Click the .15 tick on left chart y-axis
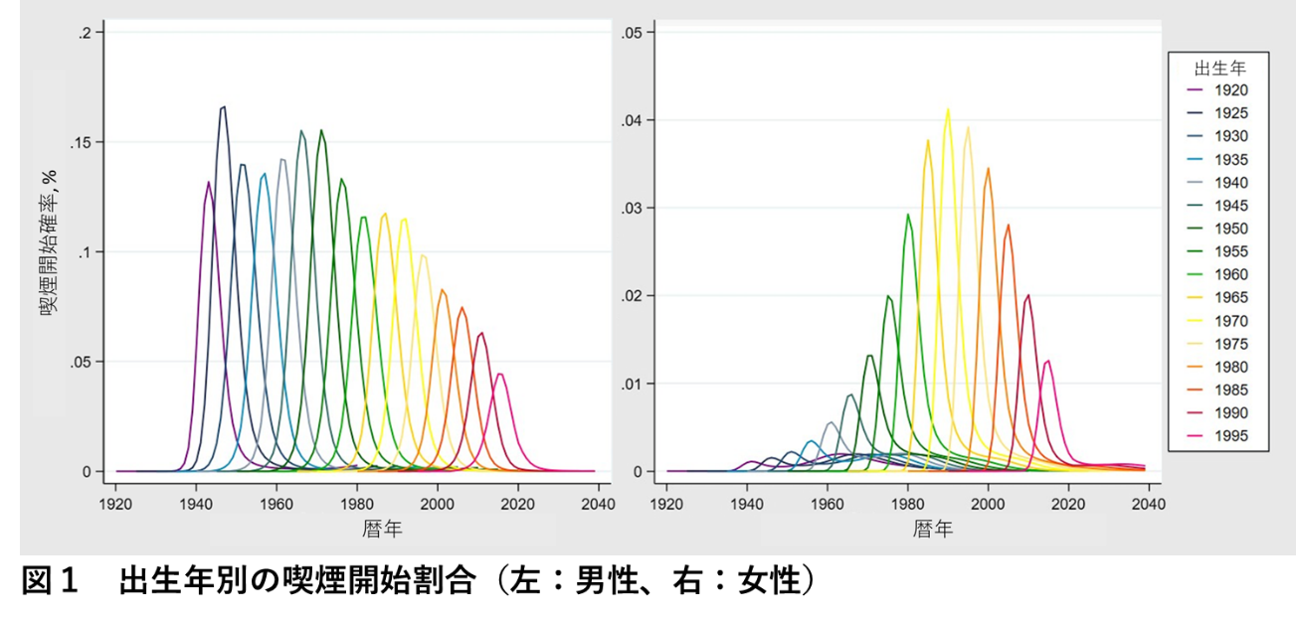 [83, 142]
